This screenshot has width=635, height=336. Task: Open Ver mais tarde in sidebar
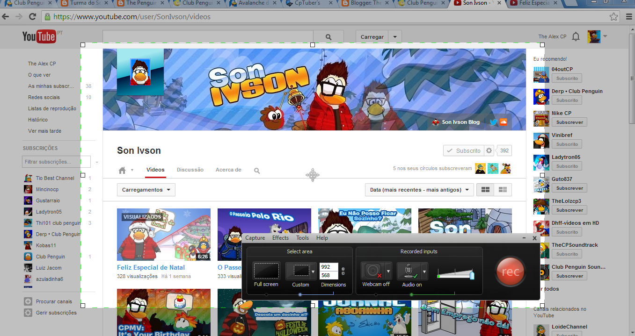tap(44, 131)
